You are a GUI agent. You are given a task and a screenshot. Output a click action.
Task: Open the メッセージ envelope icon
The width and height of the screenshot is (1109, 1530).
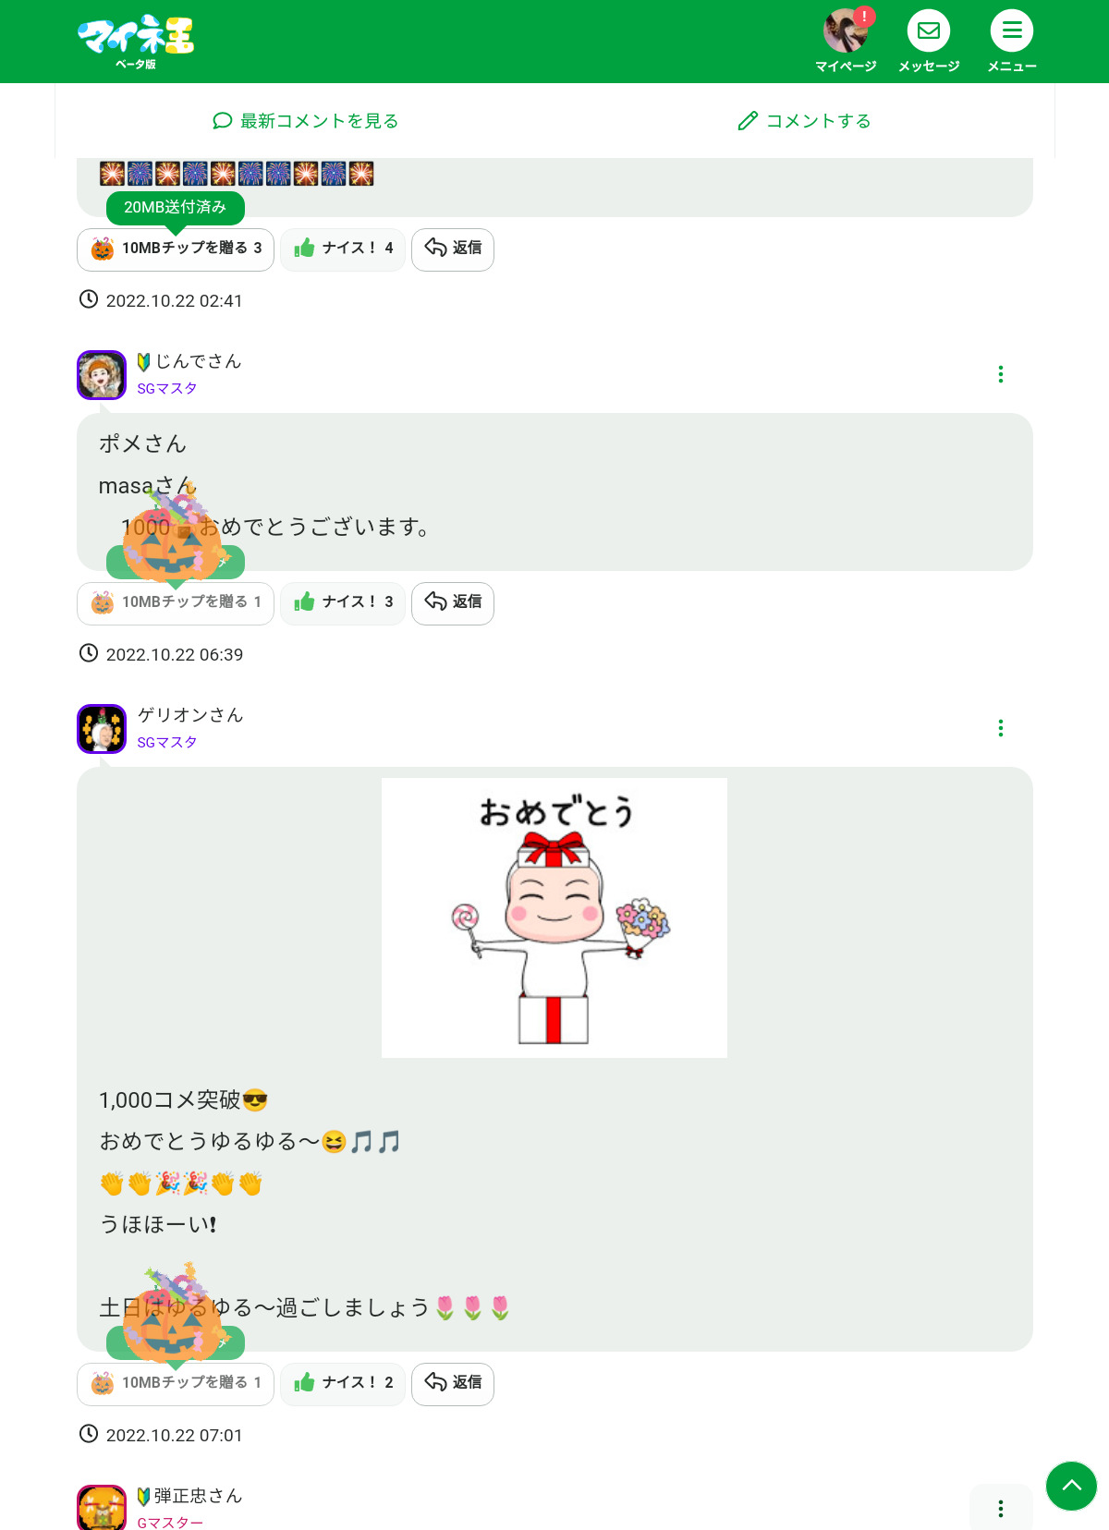click(929, 31)
